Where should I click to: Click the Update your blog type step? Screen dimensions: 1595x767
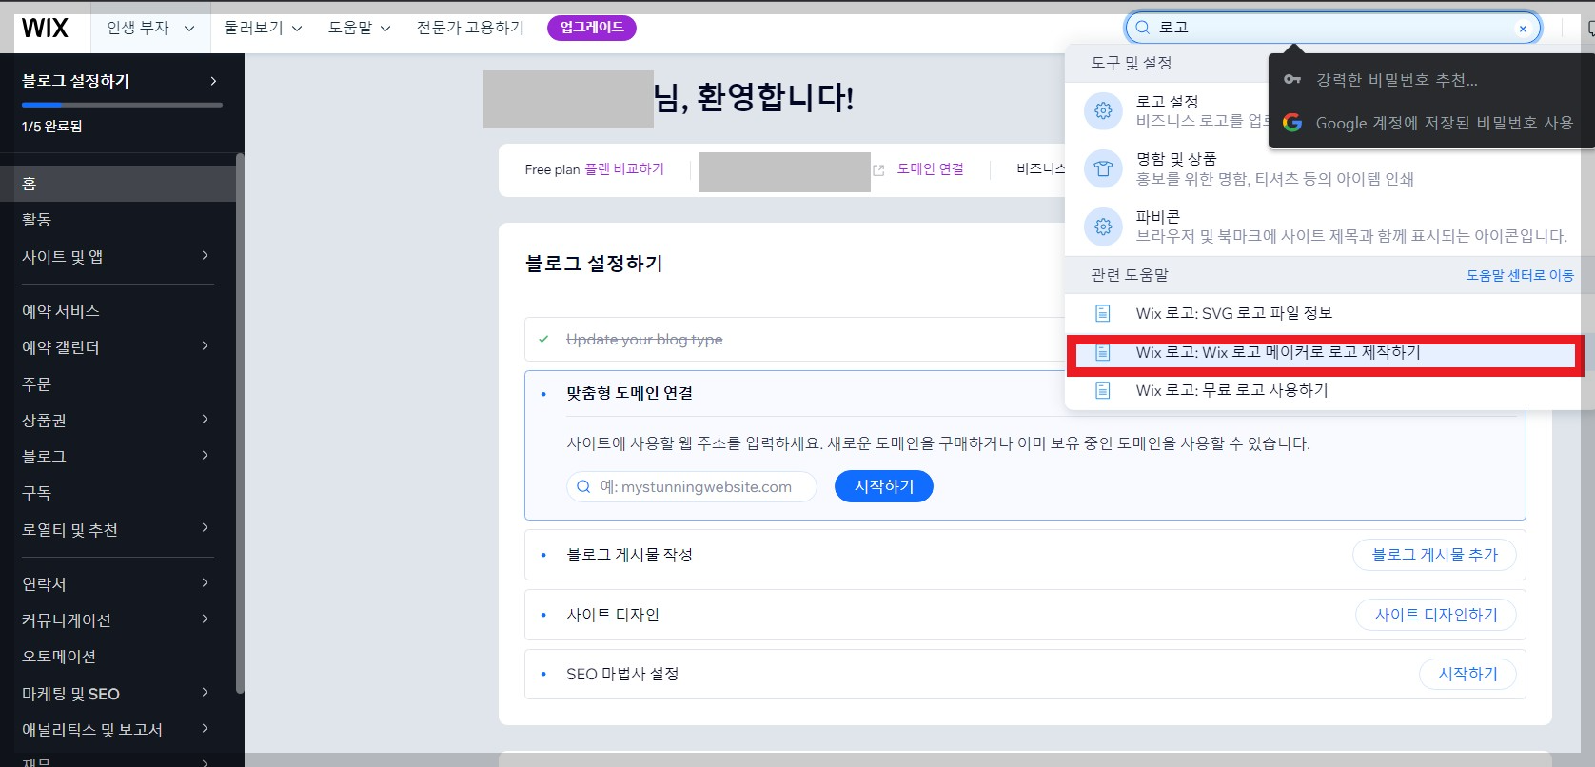click(x=644, y=340)
